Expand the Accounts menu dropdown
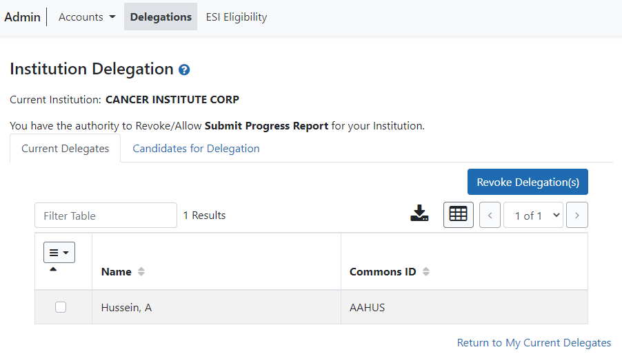Image resolution: width=622 pixels, height=356 pixels. pos(88,17)
